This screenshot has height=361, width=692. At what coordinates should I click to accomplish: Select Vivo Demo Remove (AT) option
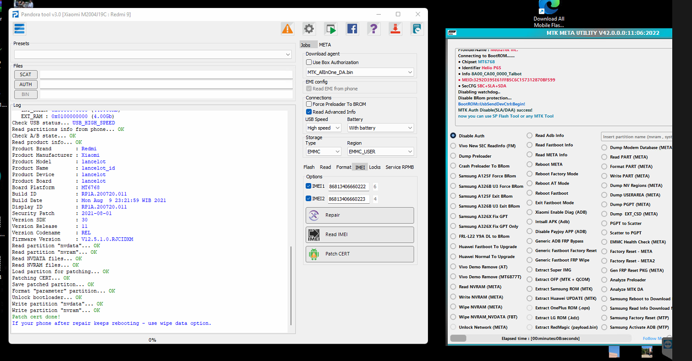click(453, 267)
